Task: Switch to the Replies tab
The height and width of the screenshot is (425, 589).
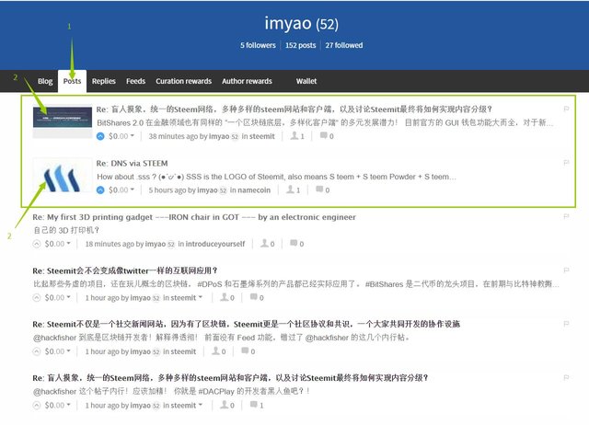Action: (104, 81)
